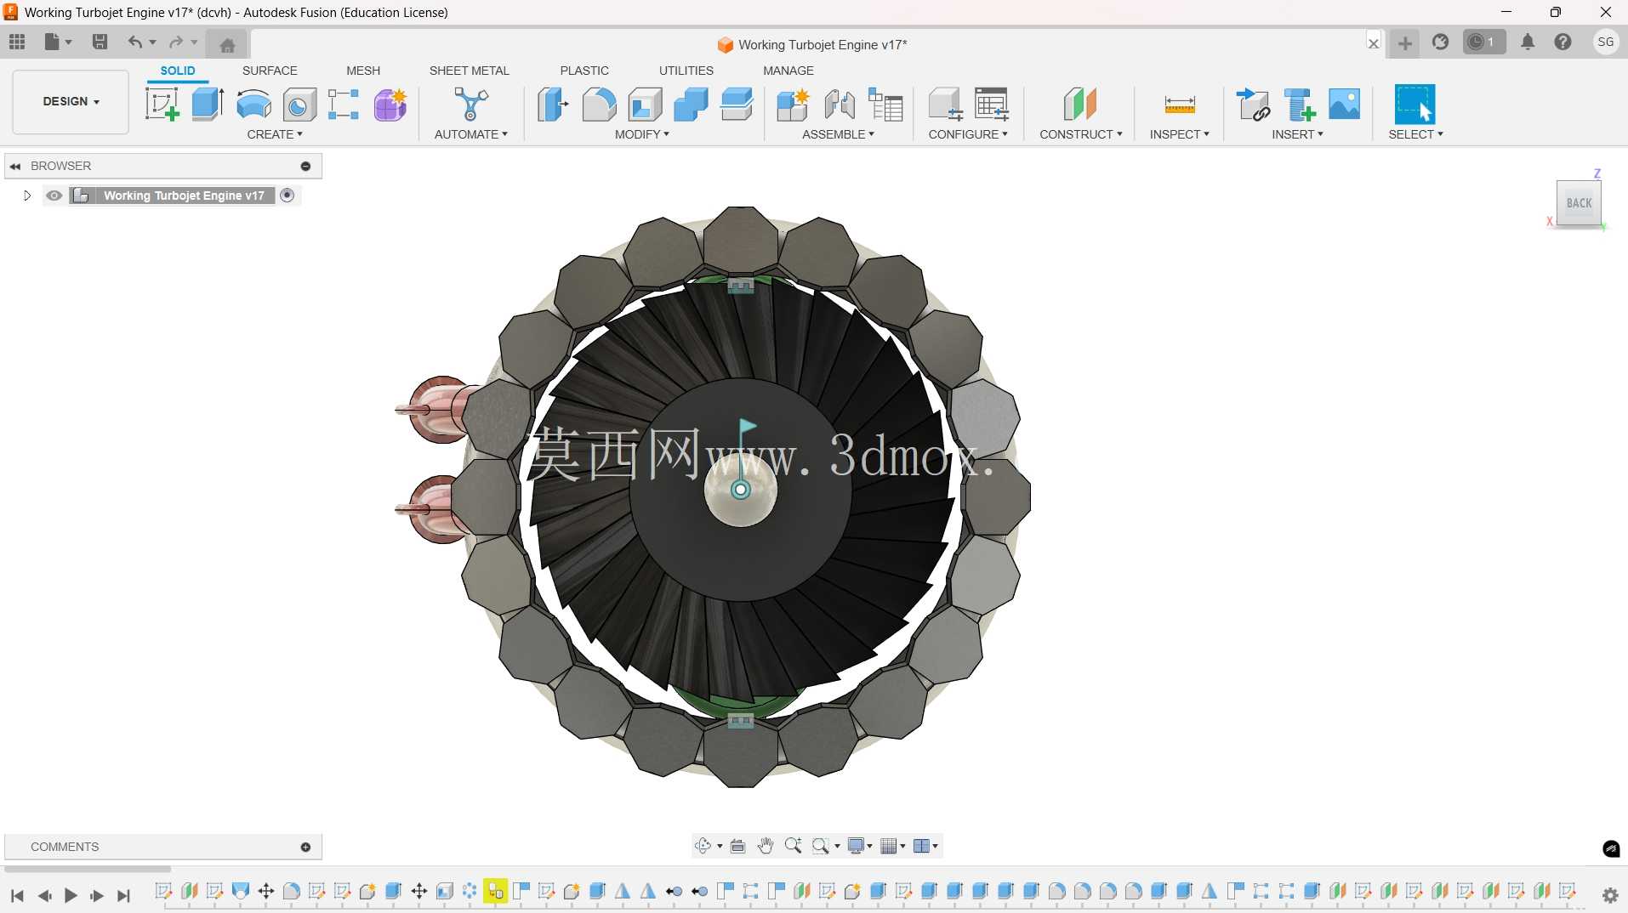
Task: Toggle visibility eye for Working Turbojet Engine v17
Action: coord(54,196)
